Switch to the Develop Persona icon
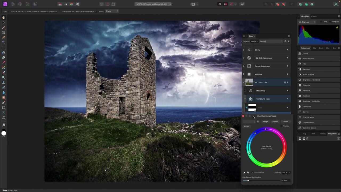Screen dimensions: 341x192 [20, 4]
